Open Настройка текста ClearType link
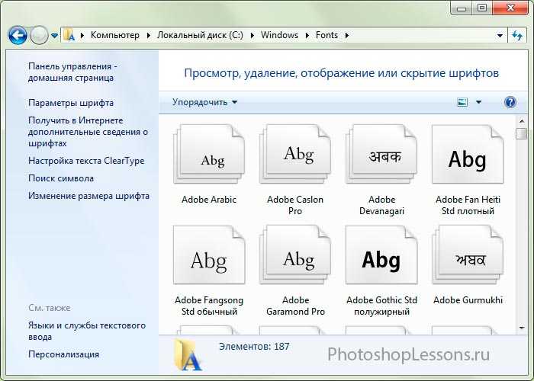 point(86,161)
